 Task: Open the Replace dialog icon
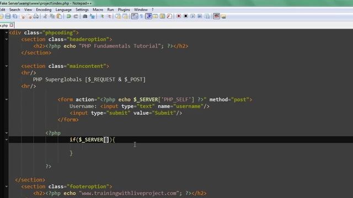click(x=92, y=16)
